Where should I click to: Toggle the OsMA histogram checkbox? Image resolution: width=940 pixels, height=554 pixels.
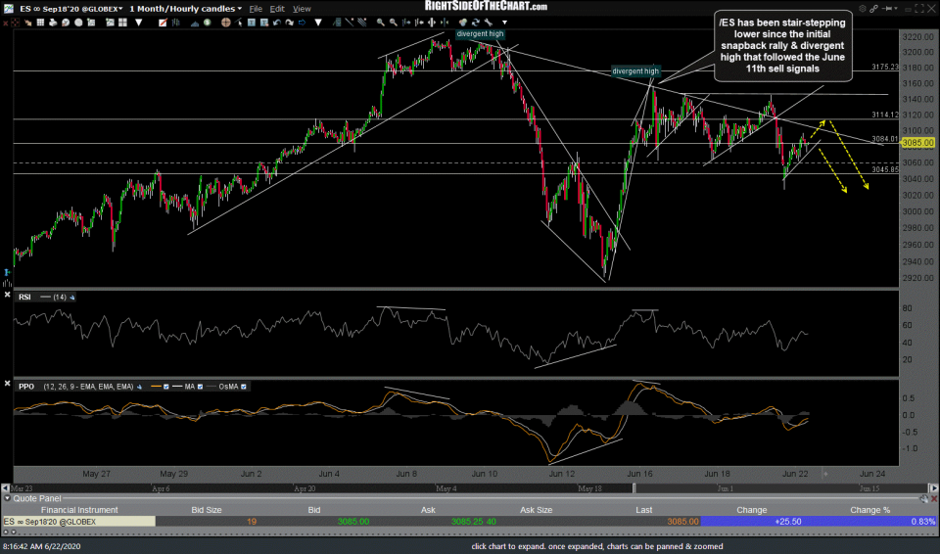click(x=244, y=387)
